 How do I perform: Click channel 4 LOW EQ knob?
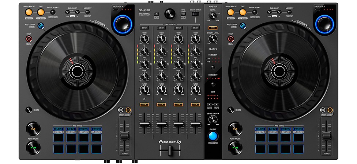pos(196,76)
